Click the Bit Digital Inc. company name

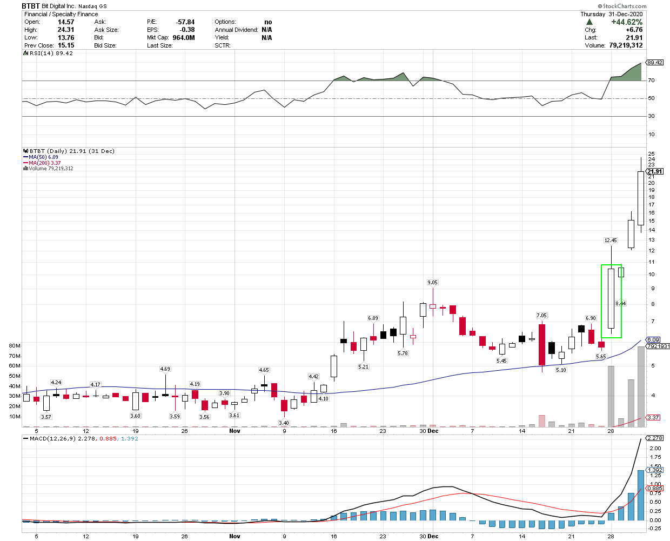(x=59, y=6)
